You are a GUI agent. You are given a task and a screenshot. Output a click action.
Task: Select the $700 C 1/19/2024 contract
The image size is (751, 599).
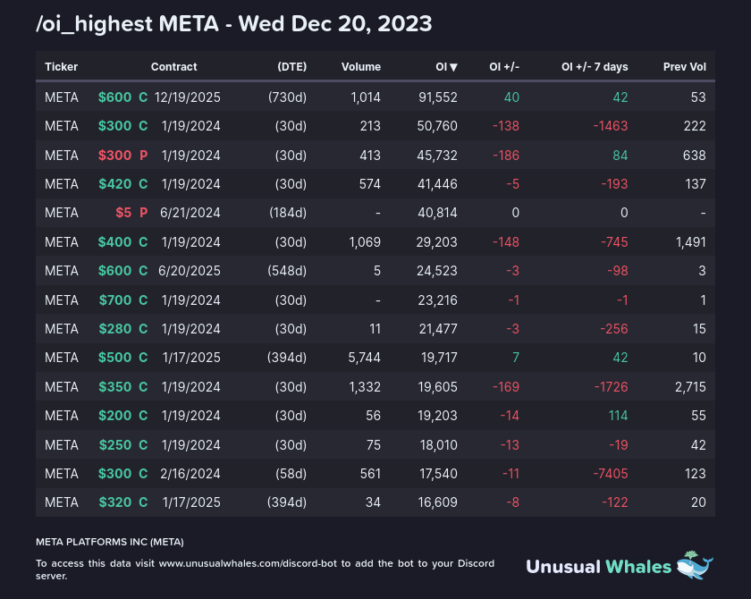point(159,300)
